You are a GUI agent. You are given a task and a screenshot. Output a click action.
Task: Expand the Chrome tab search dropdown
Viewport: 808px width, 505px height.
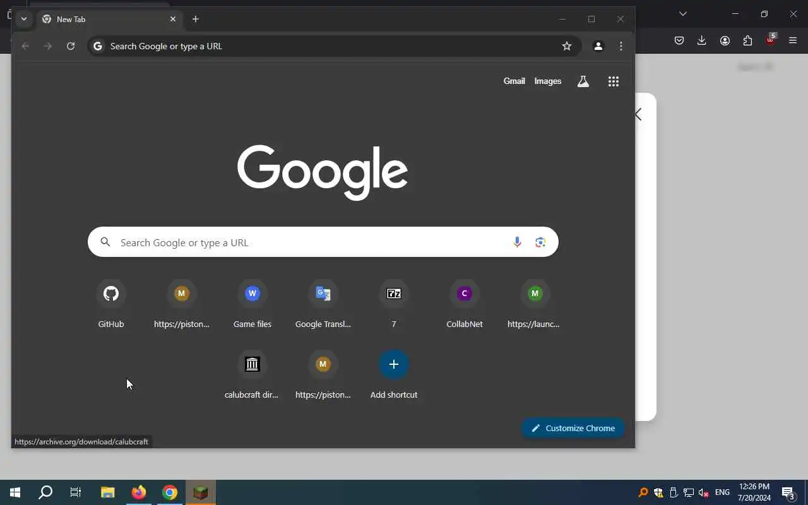24,19
